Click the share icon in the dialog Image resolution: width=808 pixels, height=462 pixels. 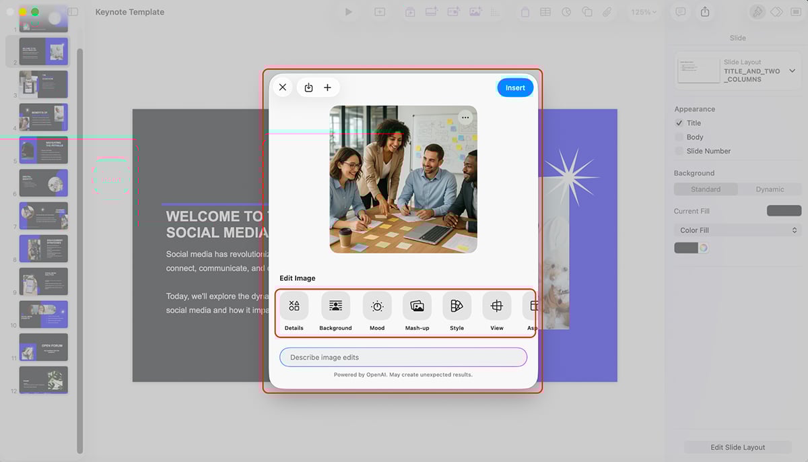click(308, 87)
